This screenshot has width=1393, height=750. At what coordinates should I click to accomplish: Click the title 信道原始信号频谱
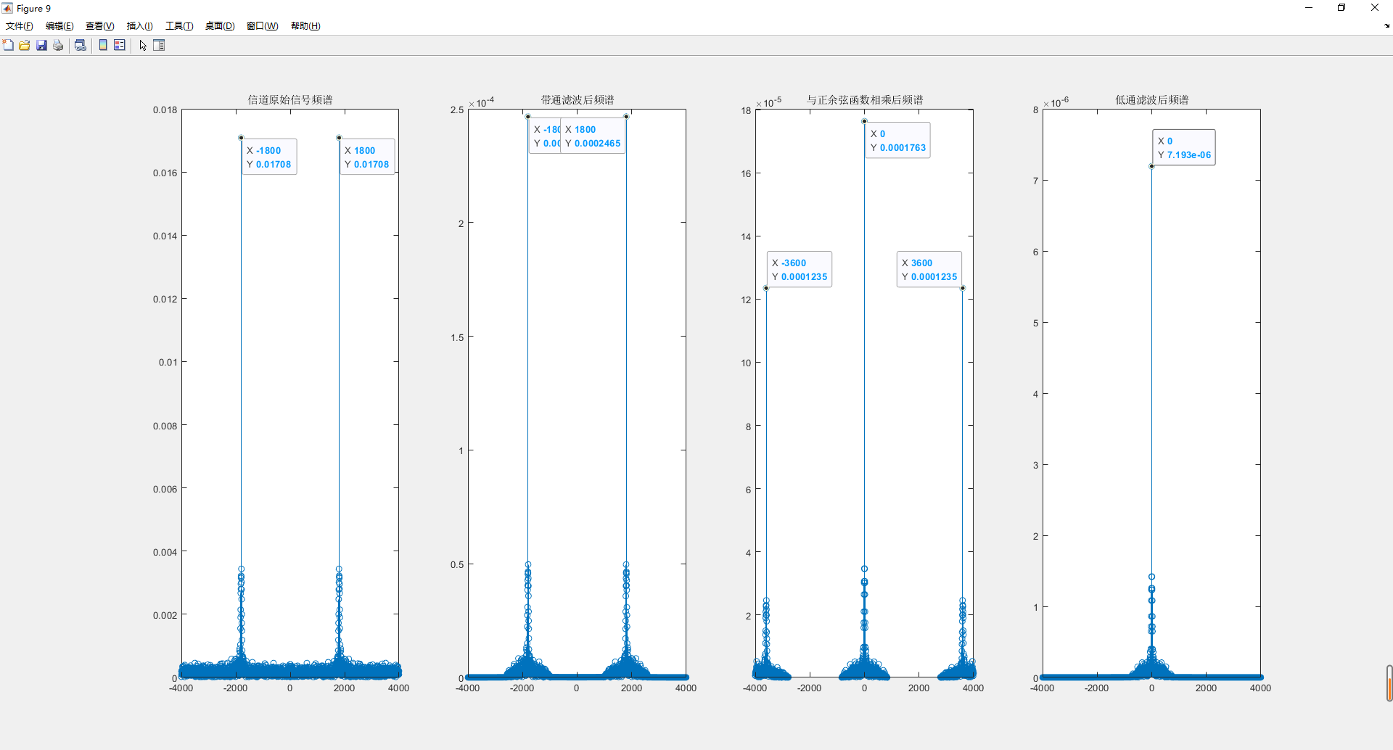(290, 100)
